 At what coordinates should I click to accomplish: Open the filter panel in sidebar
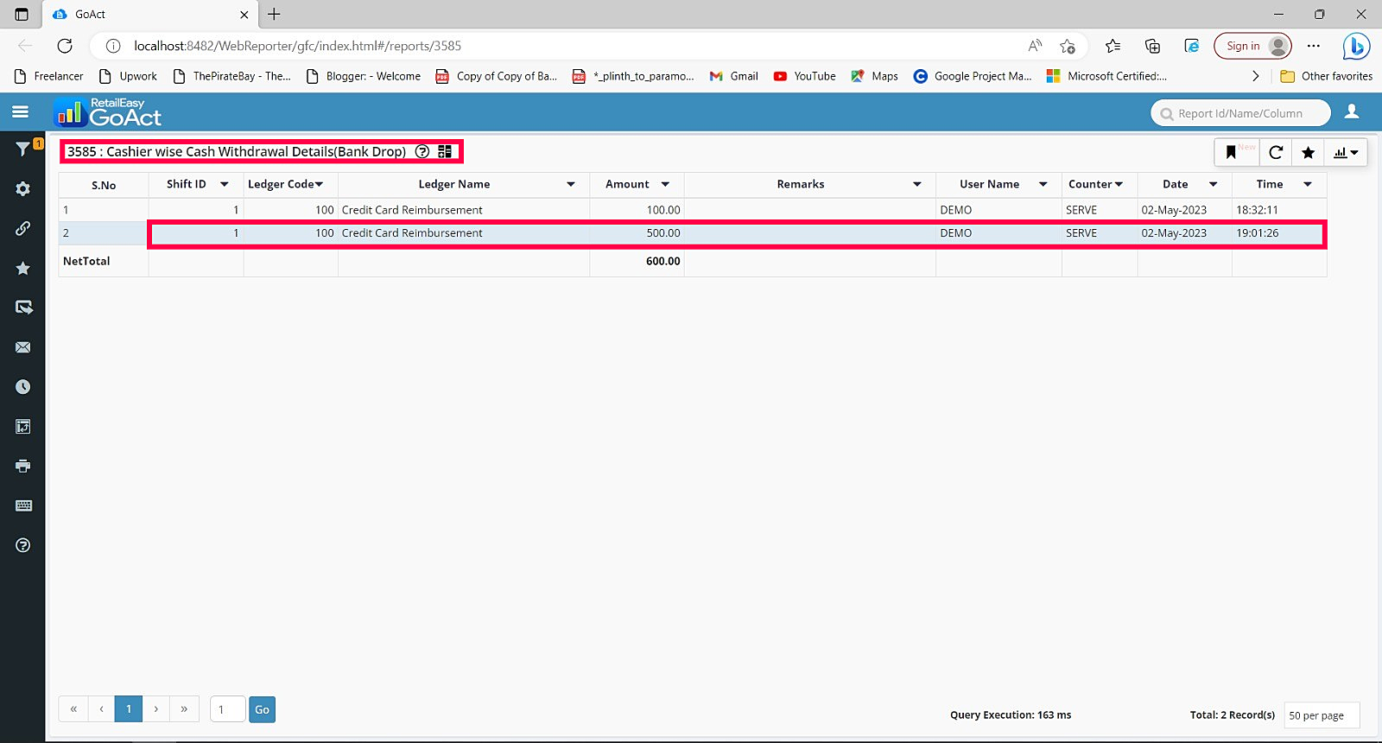(x=23, y=149)
